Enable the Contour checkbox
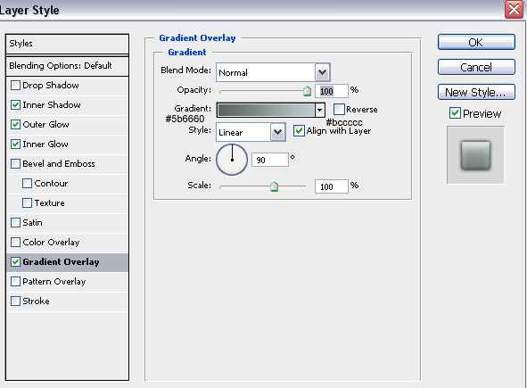527x388 pixels. pos(27,183)
